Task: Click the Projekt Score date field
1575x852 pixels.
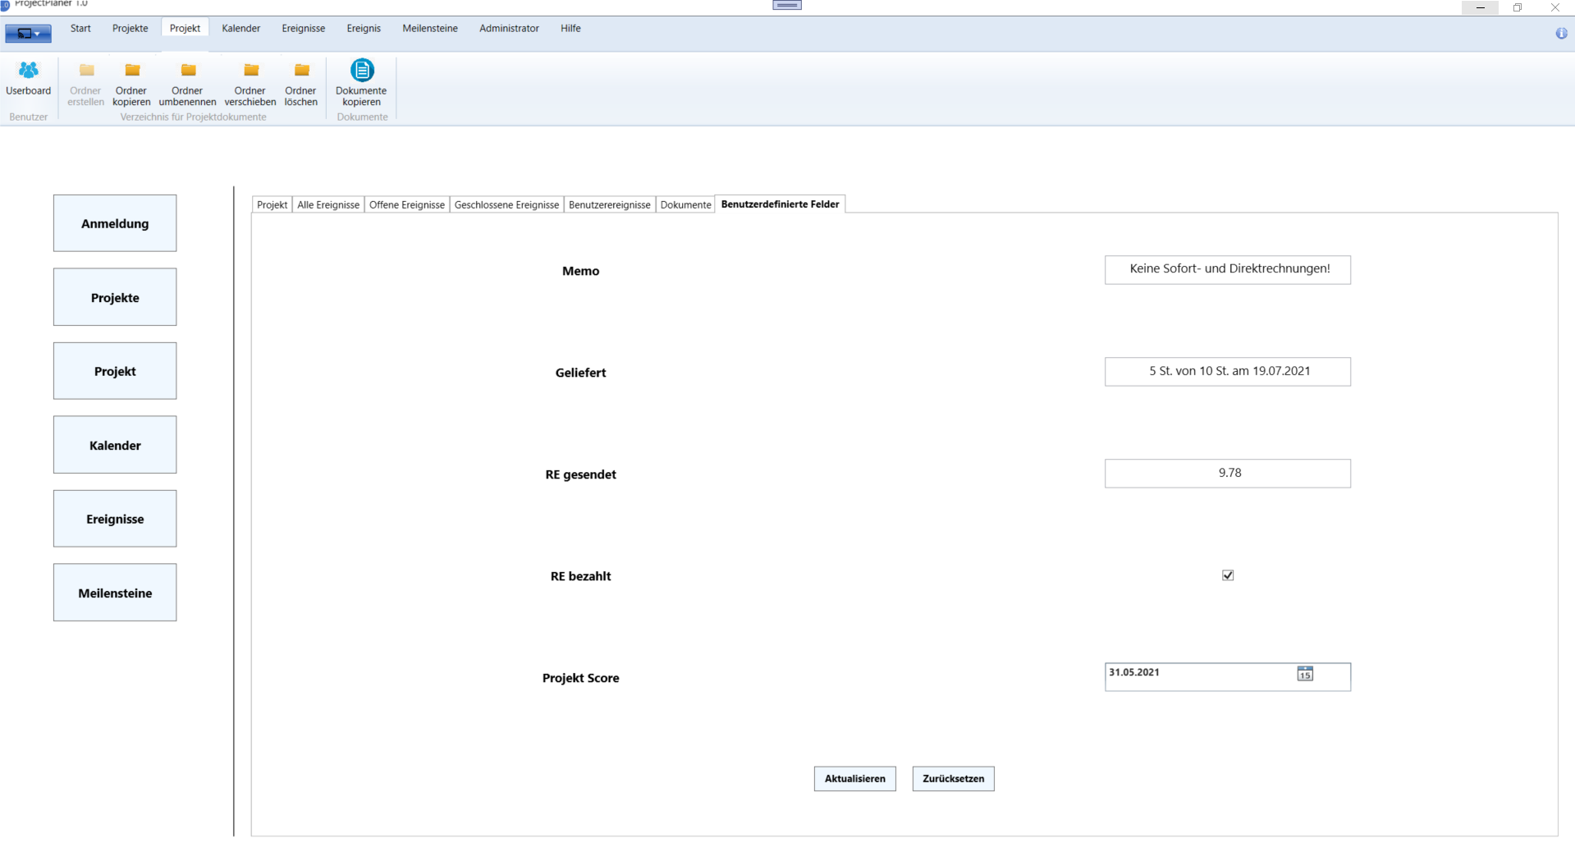Action: 1228,677
